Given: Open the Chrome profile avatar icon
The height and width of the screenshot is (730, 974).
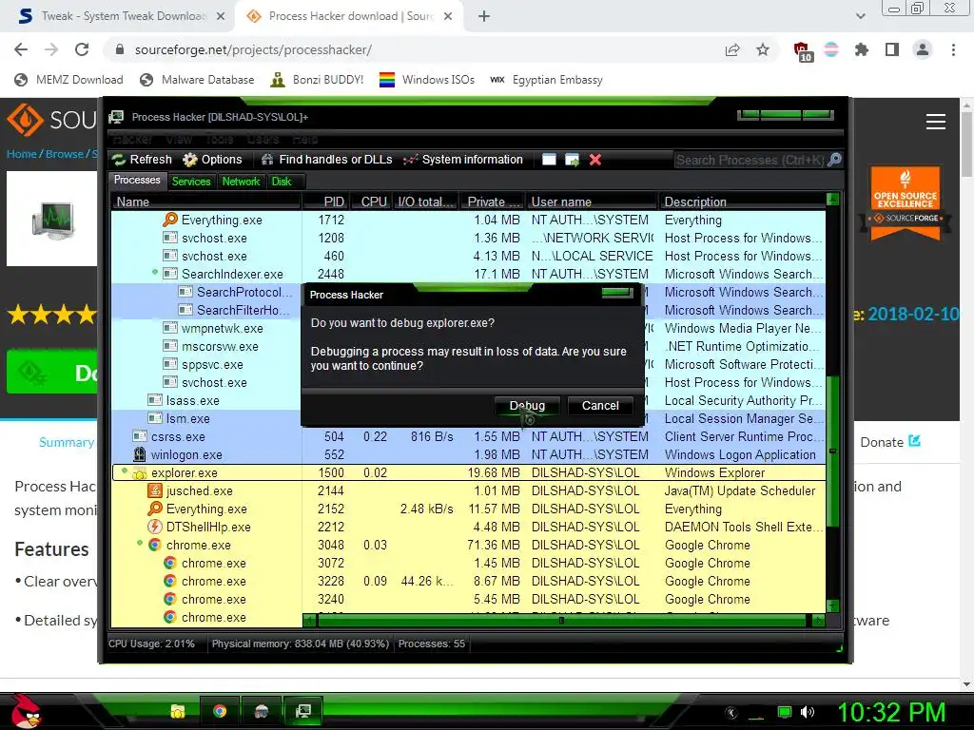Looking at the screenshot, I should click(x=923, y=49).
